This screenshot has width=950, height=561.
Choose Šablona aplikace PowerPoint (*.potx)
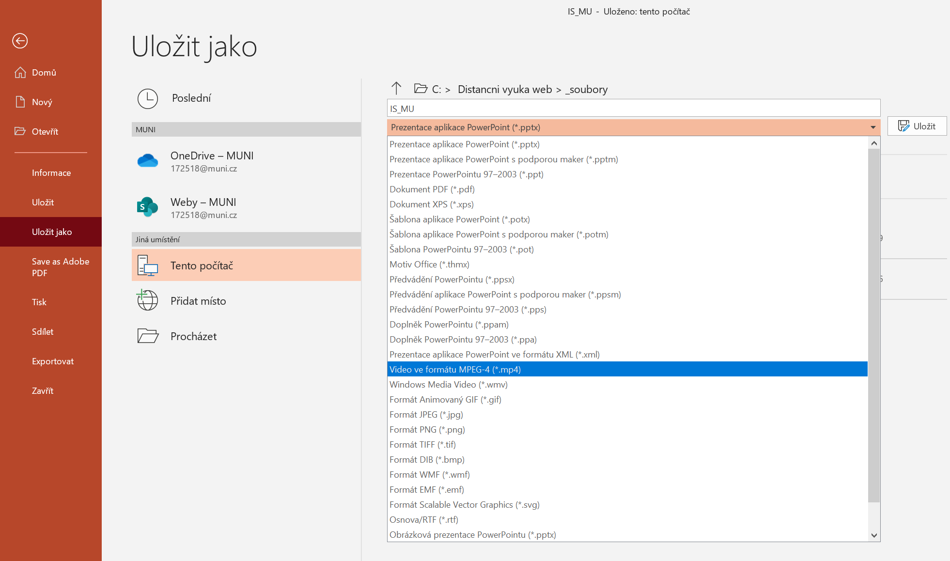tap(627, 219)
